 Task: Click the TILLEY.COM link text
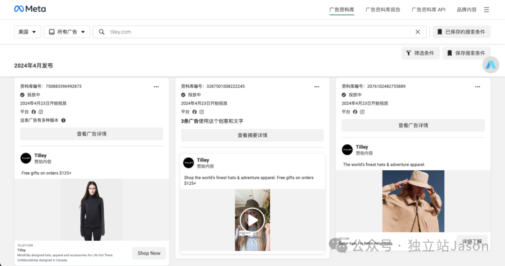pyautogui.click(x=25, y=245)
